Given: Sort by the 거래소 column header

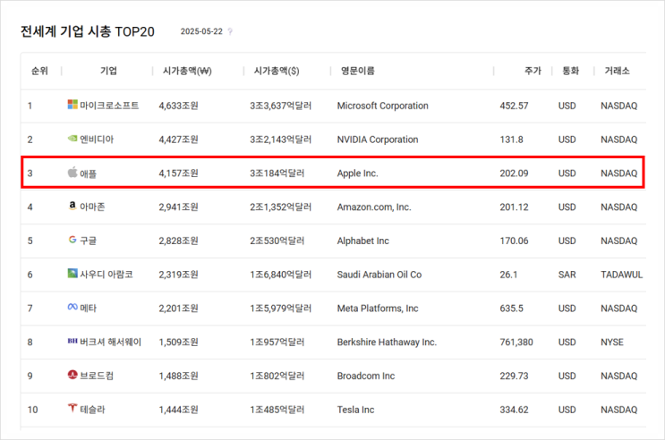Looking at the screenshot, I should (x=617, y=71).
